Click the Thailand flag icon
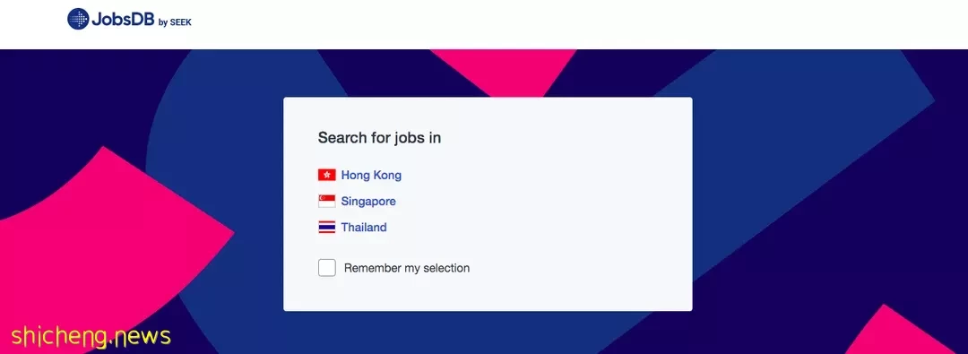968x354 pixels. pos(326,228)
